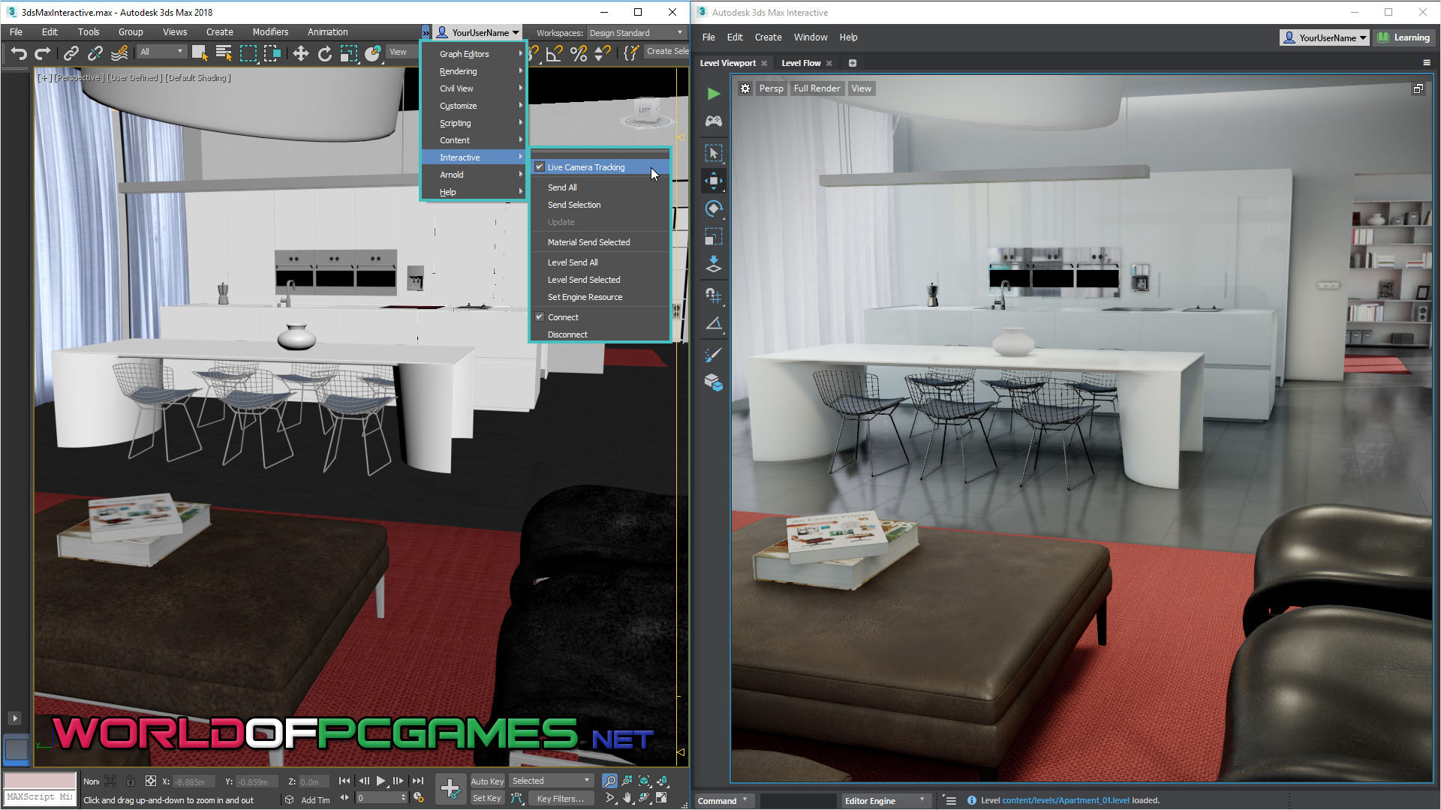Click Level Send All menu item

click(x=572, y=262)
